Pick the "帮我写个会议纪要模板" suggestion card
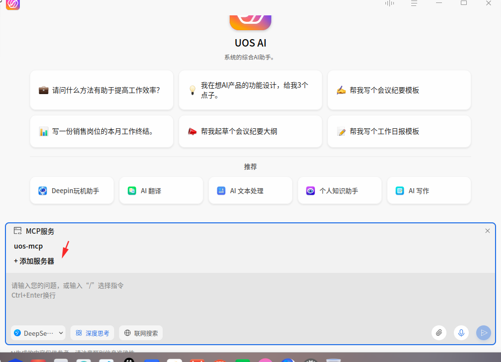The image size is (501, 362). 399,90
